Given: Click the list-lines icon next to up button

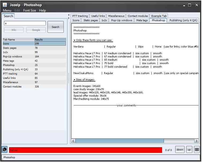Looking at the screenshot, I should point(197,150).
